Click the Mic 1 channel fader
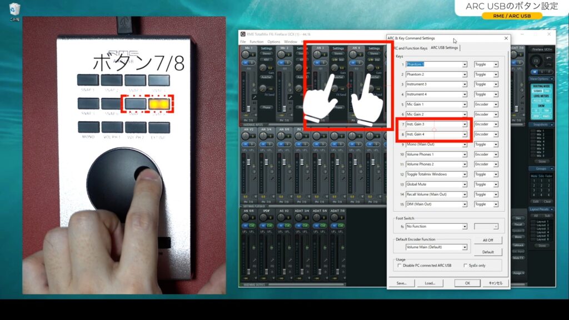Screen dimensions: 569x320 point(248,108)
